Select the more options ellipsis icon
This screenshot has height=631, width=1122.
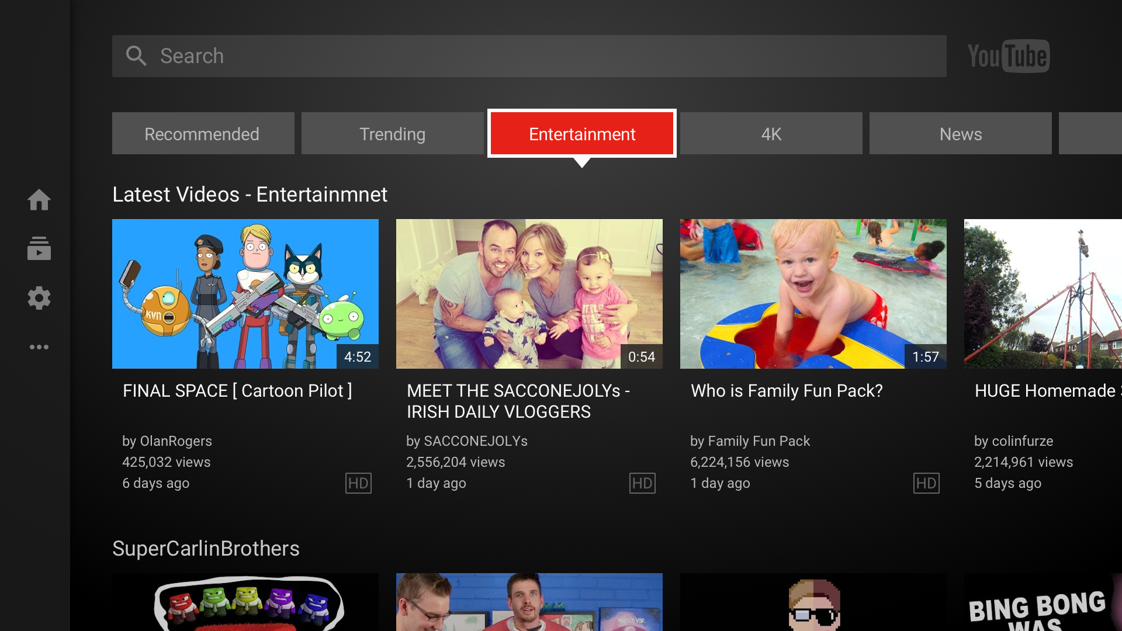click(x=38, y=346)
